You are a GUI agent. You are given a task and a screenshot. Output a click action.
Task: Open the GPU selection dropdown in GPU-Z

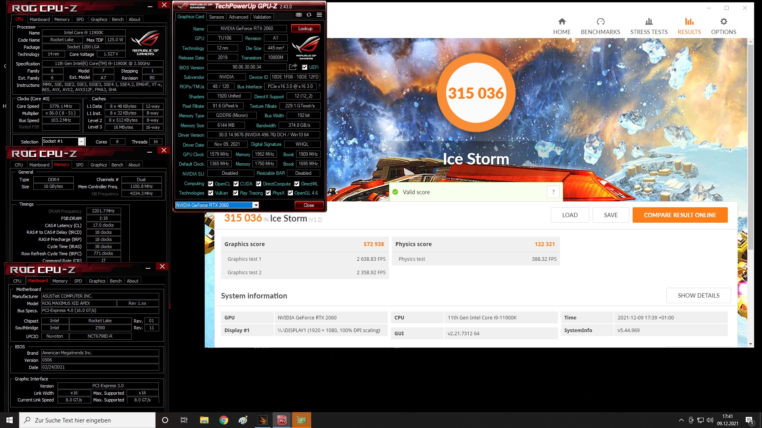click(x=256, y=205)
